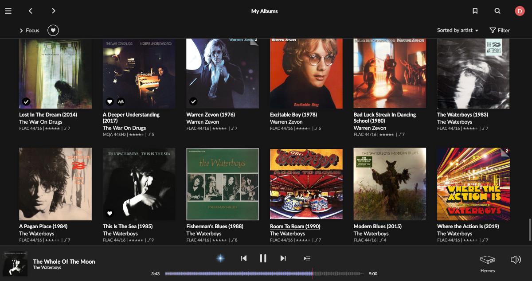Toggle the favorites heart filter next to Focus
The width and height of the screenshot is (532, 281).
pyautogui.click(x=53, y=30)
